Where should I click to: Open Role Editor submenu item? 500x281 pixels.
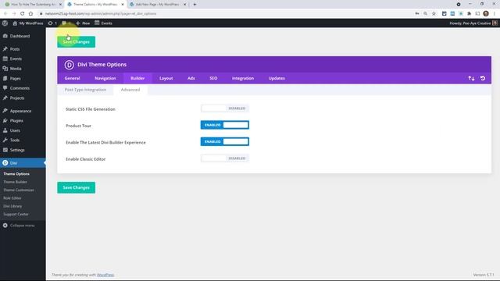(12, 198)
